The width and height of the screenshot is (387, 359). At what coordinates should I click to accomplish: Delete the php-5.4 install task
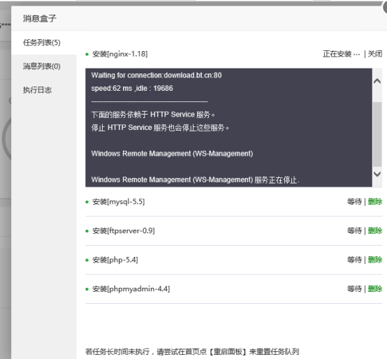click(375, 260)
